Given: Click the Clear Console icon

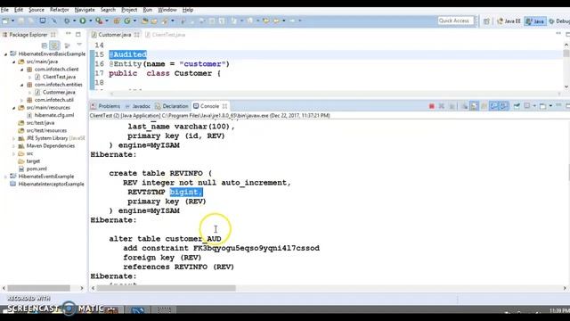Looking at the screenshot, I should [464, 106].
